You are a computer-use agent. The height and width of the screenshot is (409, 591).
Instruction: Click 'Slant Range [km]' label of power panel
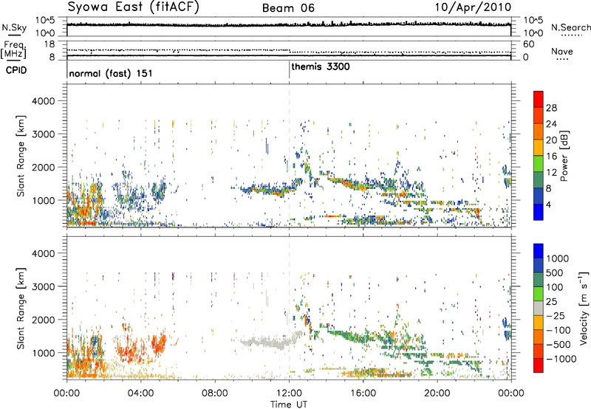click(x=21, y=157)
